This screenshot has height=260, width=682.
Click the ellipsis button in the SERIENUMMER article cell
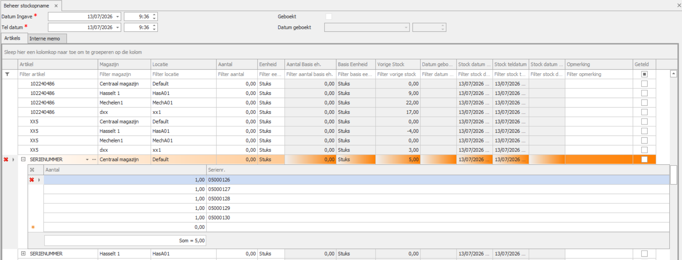tap(94, 159)
